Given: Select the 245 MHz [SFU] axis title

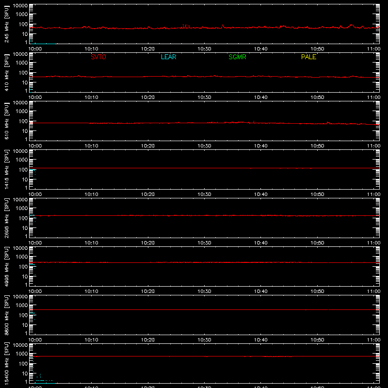Looking at the screenshot, I should coord(7,24).
